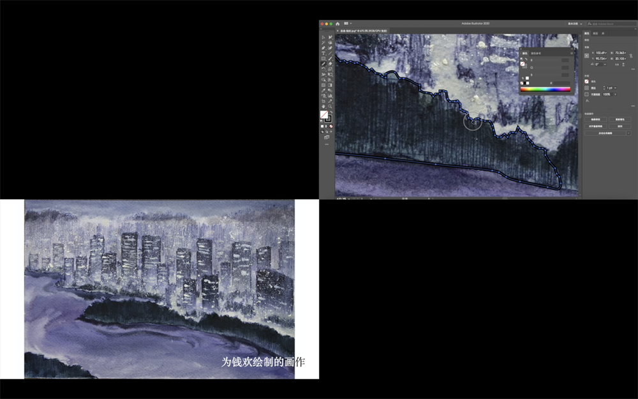Set toolbar paint mode to Color
Screen dimensions: 638x399
click(323, 126)
